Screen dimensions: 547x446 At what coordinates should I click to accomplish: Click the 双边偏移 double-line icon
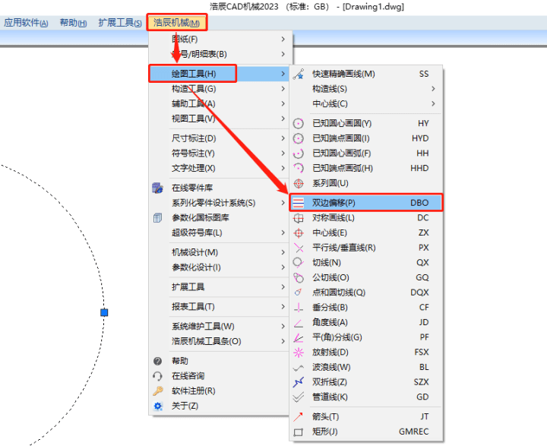[x=299, y=203]
